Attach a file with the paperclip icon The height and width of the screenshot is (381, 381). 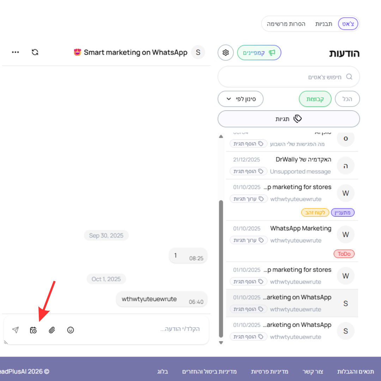tap(52, 330)
